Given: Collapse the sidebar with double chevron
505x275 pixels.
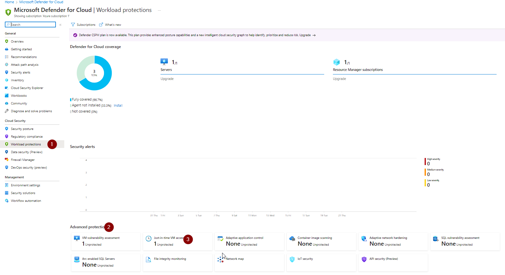Looking at the screenshot, I should pos(60,25).
